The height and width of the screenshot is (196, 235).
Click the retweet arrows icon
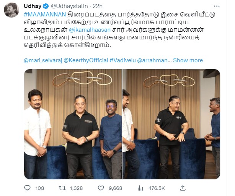tap(62, 188)
